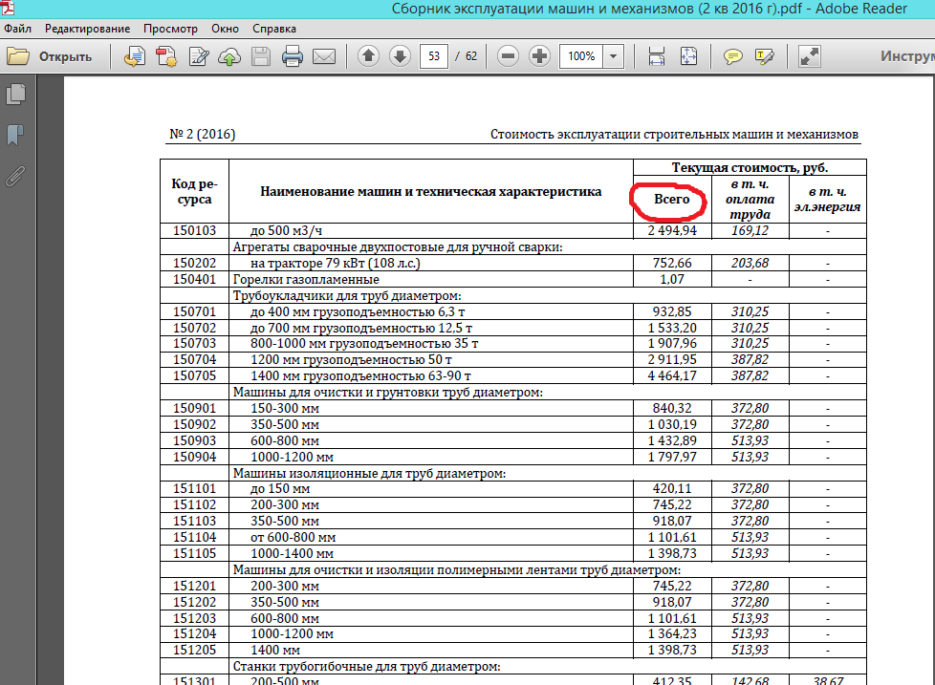Open the Файл menu

point(17,29)
